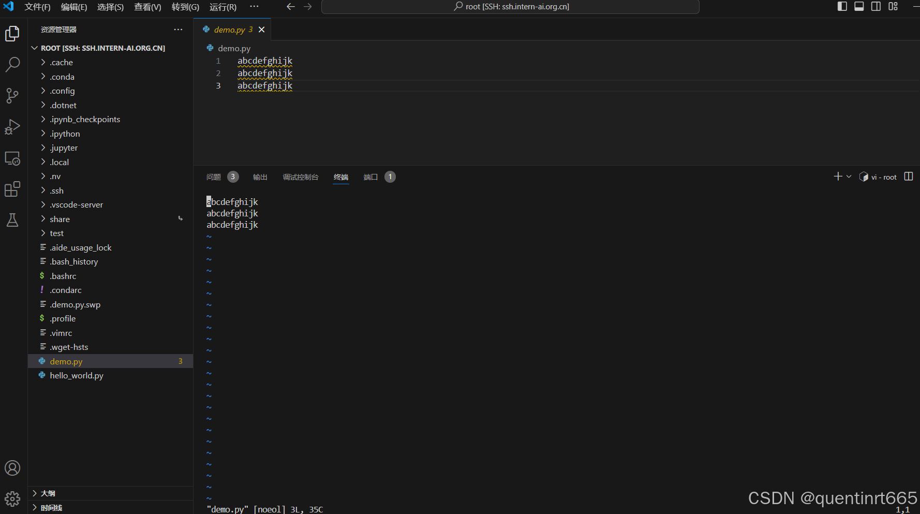The height and width of the screenshot is (514, 920).
Task: Open the Source Control view
Action: click(12, 96)
